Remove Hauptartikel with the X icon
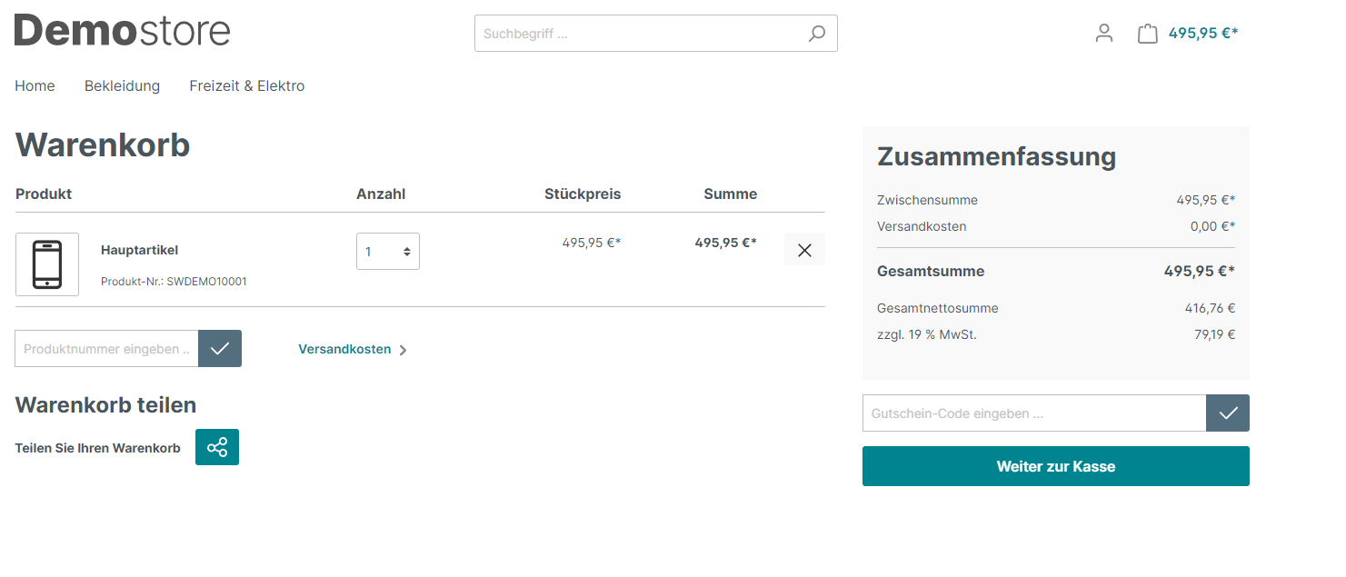Screen dimensions: 1346x577 [x=804, y=250]
